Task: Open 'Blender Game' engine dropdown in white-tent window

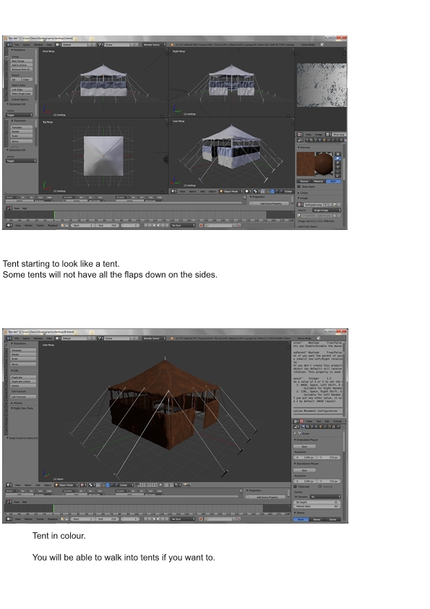Action: point(155,45)
